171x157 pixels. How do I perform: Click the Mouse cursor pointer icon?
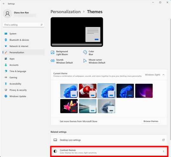85,61
